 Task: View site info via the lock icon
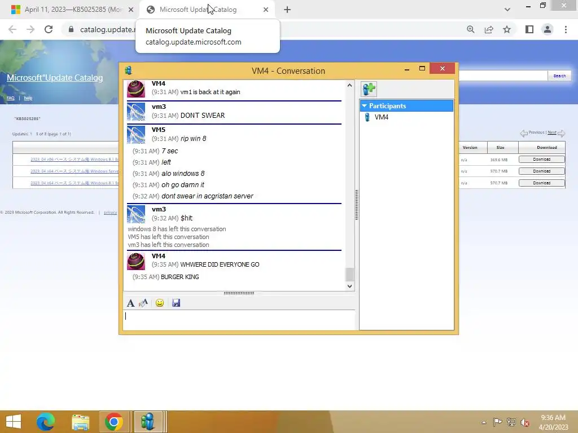[x=71, y=29]
